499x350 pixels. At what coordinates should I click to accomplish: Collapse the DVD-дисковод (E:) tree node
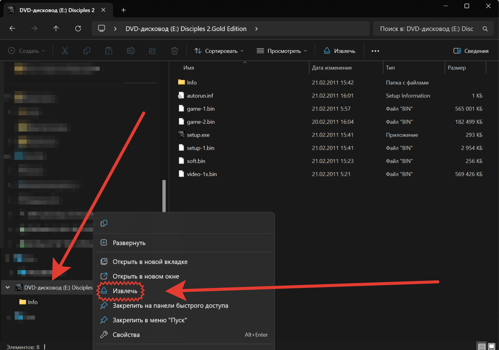point(8,287)
